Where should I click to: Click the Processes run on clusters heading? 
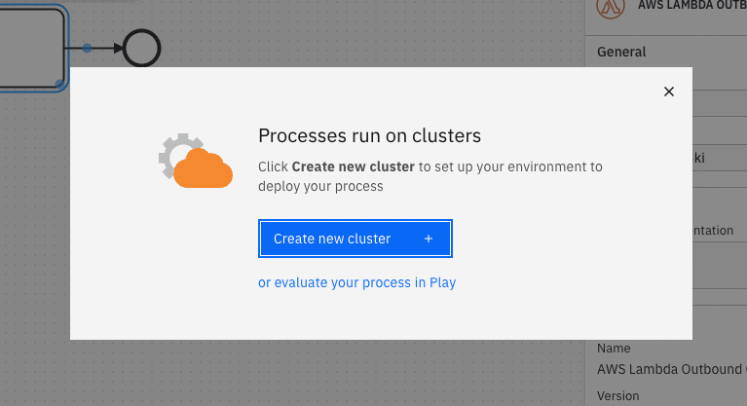[370, 135]
